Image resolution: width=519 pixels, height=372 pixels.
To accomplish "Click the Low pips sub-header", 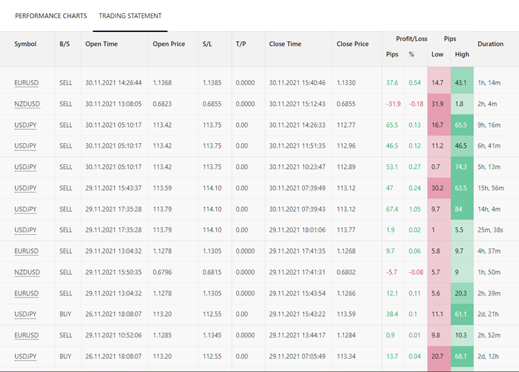I will click(437, 55).
